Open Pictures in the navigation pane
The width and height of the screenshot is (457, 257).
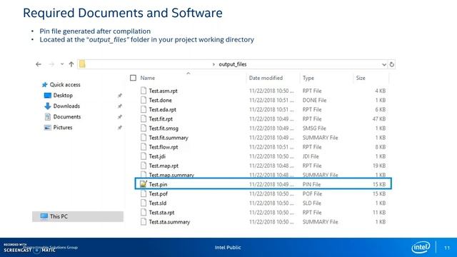pyautogui.click(x=63, y=128)
